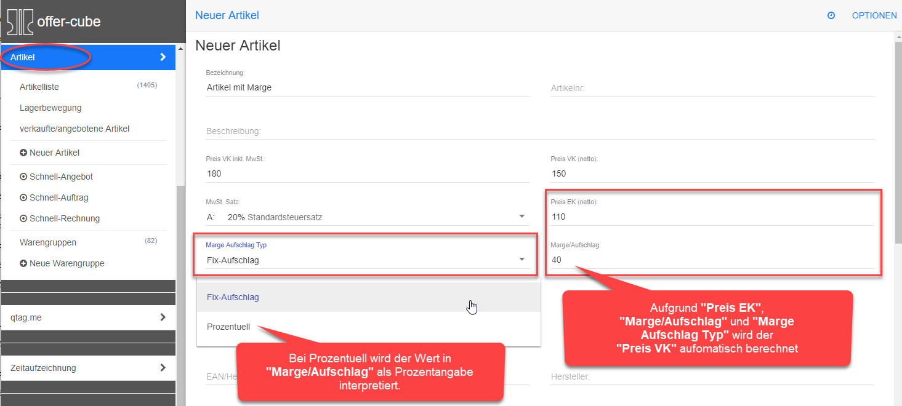This screenshot has height=406, width=902.
Task: Open Artikelliste in the sidebar
Action: pyautogui.click(x=39, y=87)
